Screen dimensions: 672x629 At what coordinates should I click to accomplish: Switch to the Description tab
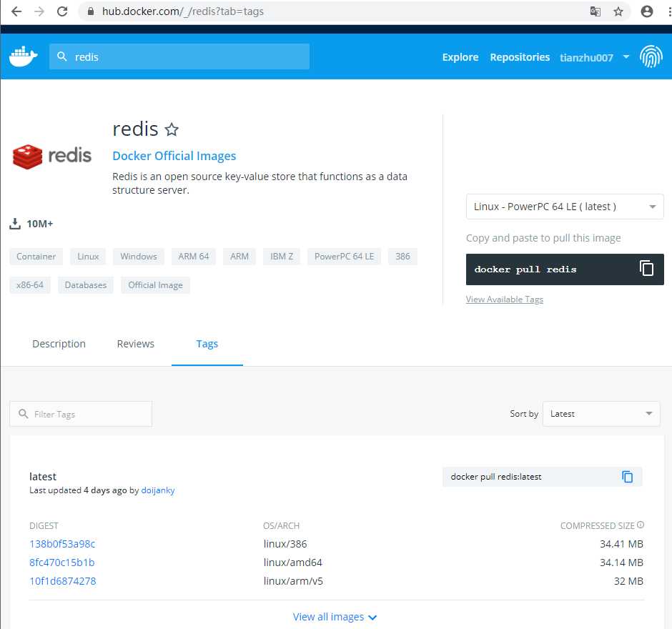coord(59,344)
